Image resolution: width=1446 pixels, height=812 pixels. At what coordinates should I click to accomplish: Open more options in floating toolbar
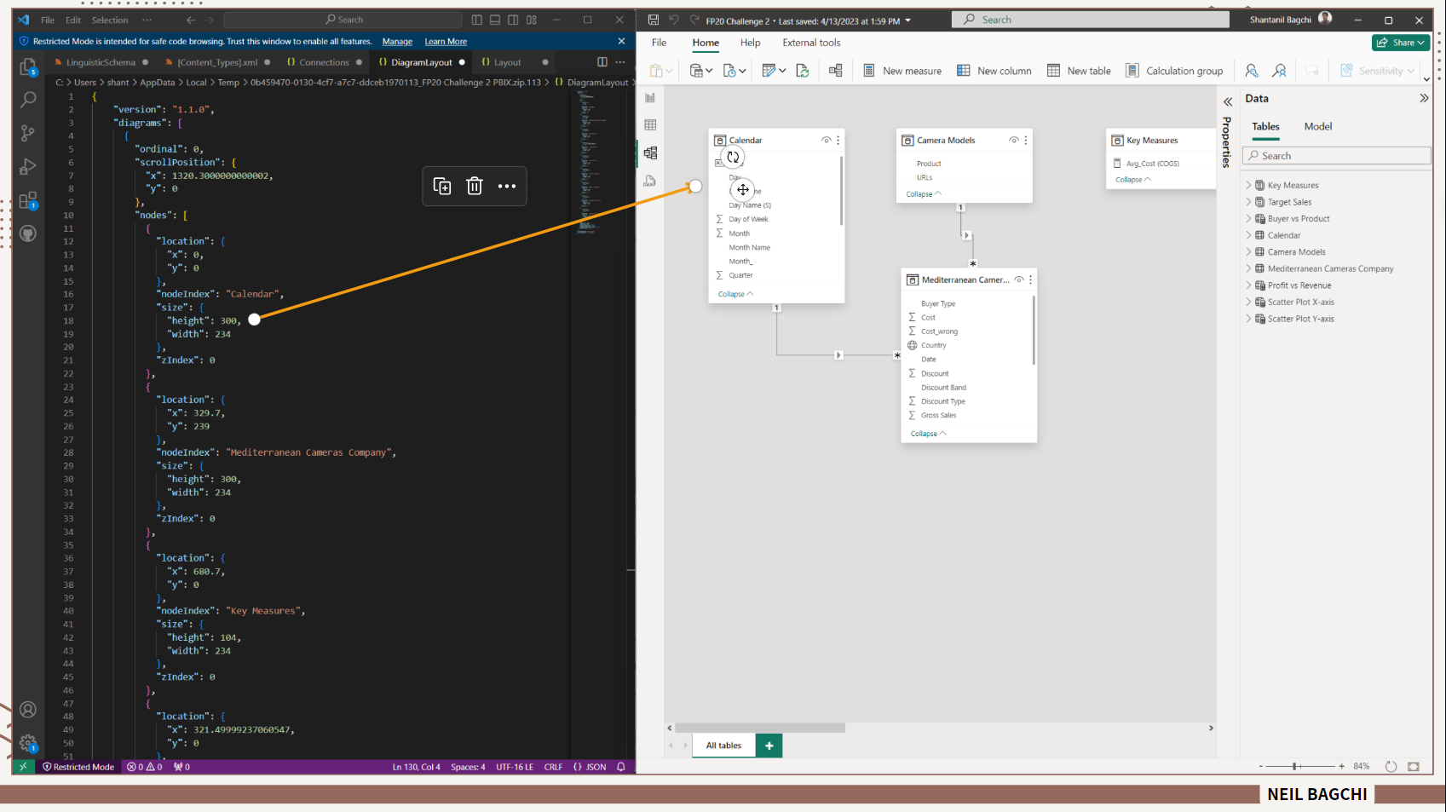[x=507, y=186]
